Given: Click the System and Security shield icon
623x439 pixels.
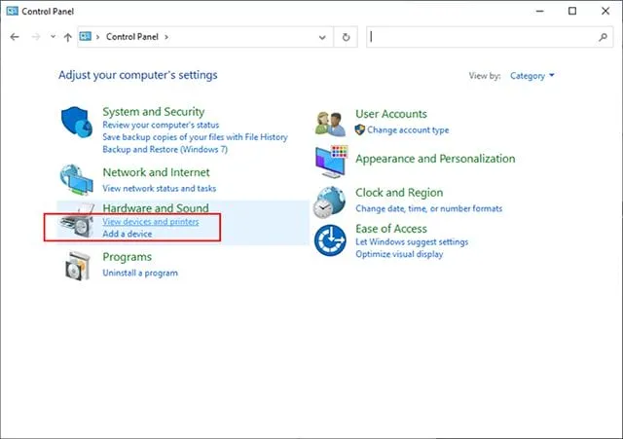Looking at the screenshot, I should [x=79, y=126].
